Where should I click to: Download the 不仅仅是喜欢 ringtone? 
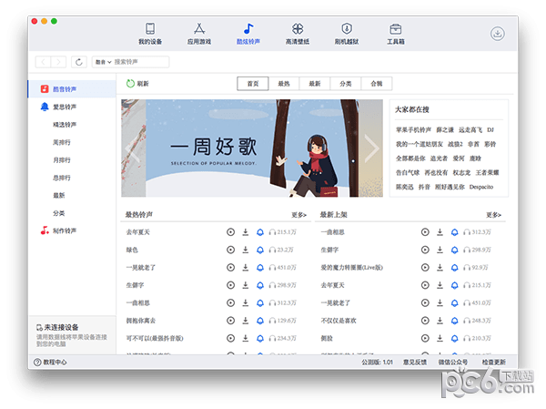[440, 321]
